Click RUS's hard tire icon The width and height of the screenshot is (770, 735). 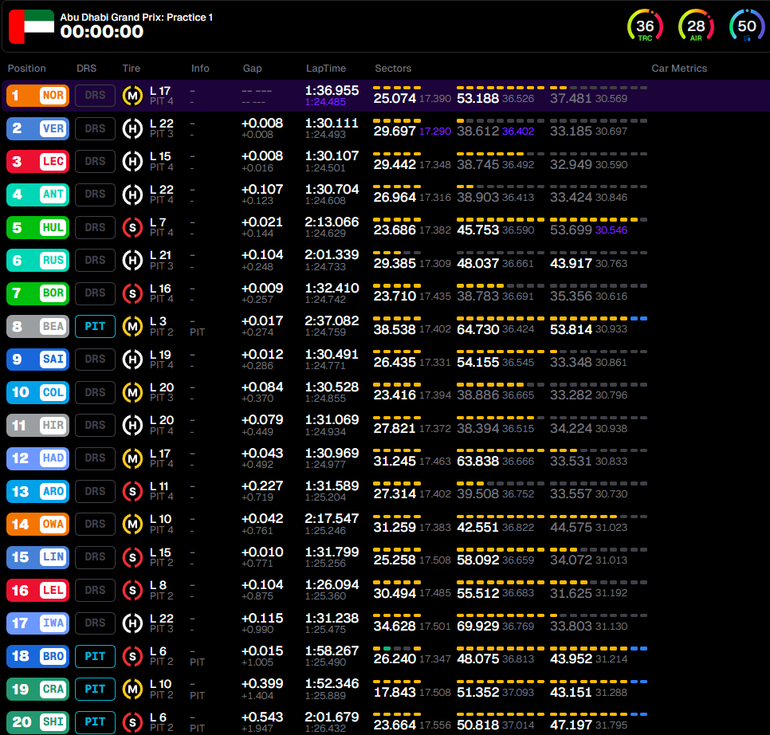coord(132,260)
